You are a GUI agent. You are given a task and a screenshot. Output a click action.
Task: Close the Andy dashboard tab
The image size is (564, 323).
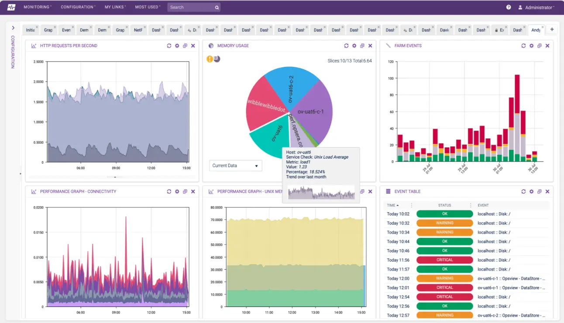pyautogui.click(x=543, y=27)
